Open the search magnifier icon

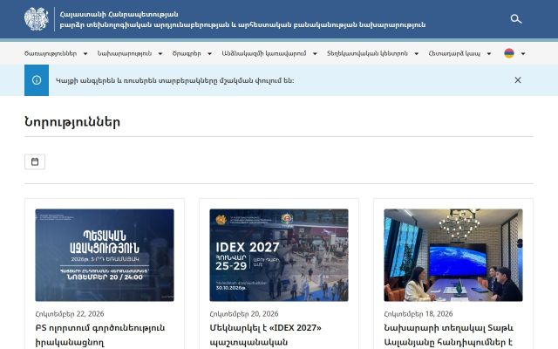[x=516, y=19]
